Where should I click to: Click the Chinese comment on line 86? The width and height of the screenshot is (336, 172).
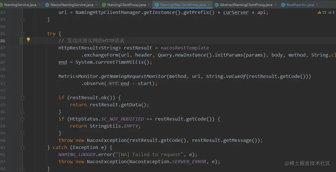[91, 41]
